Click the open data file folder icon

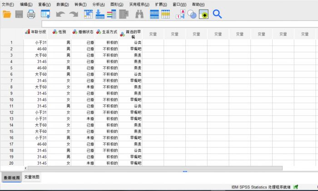point(7,15)
